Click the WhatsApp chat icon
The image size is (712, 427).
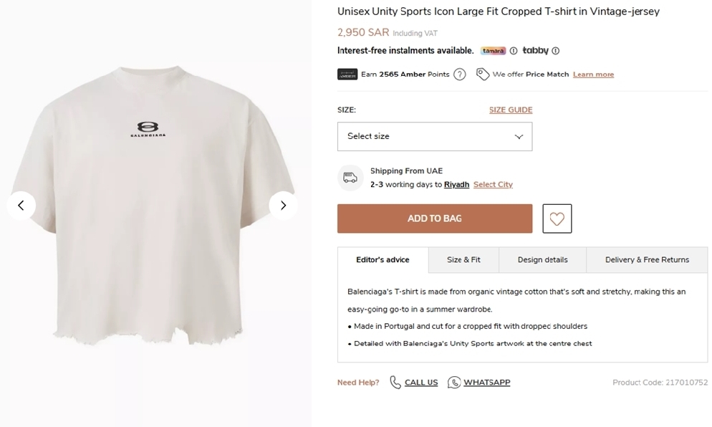tap(454, 383)
